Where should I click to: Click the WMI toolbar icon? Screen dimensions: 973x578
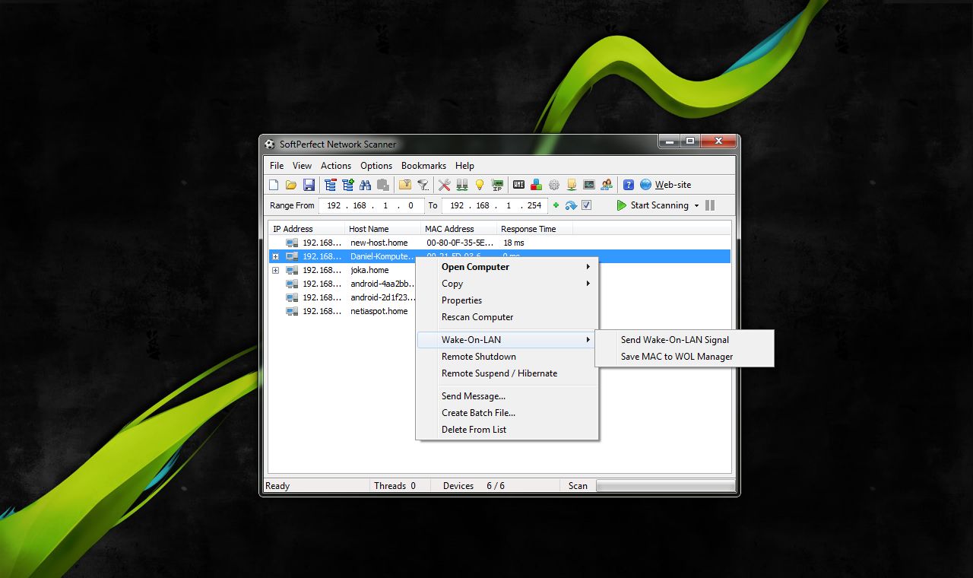tap(518, 185)
